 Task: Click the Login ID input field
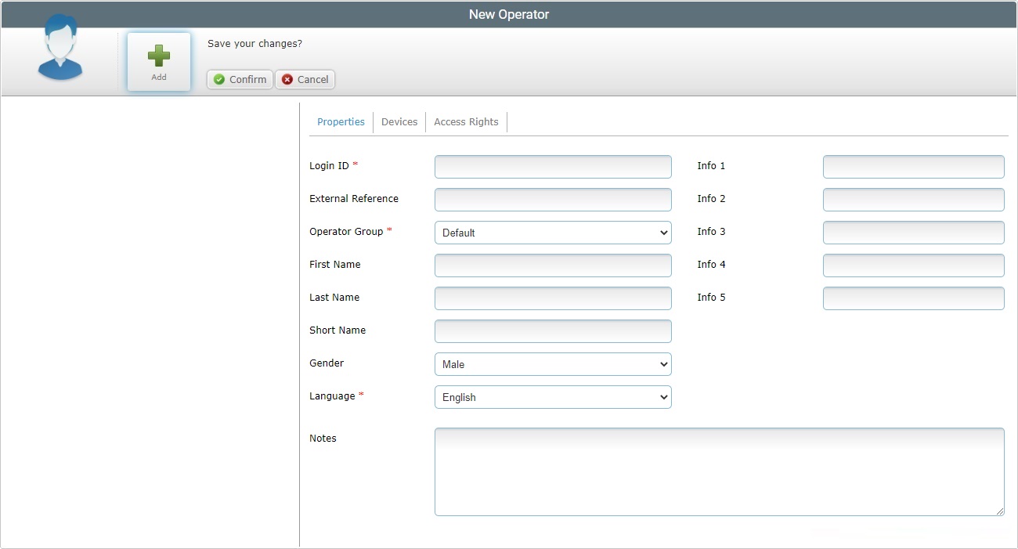[553, 167]
